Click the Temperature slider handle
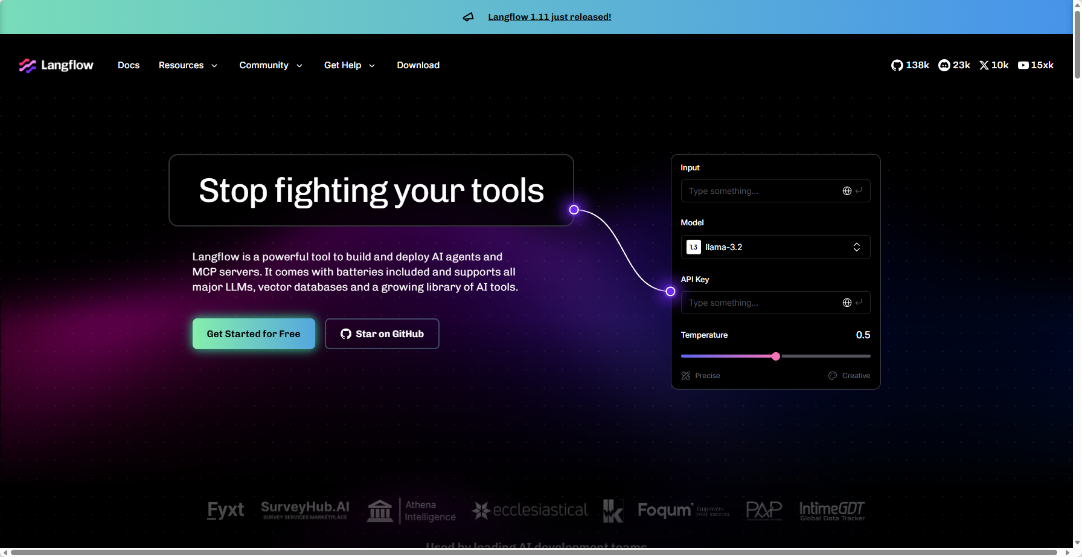 [776, 356]
